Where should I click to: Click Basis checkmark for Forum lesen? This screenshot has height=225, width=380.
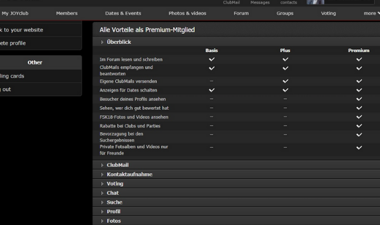pyautogui.click(x=211, y=59)
